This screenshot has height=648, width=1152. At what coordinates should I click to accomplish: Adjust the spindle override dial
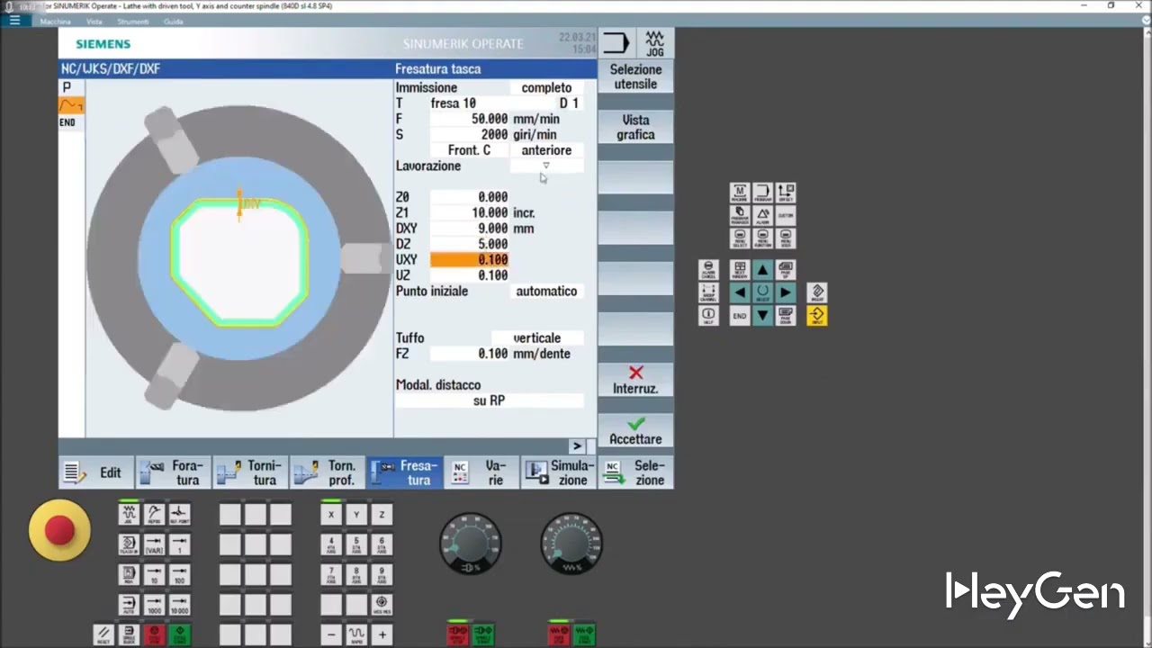[x=470, y=543]
